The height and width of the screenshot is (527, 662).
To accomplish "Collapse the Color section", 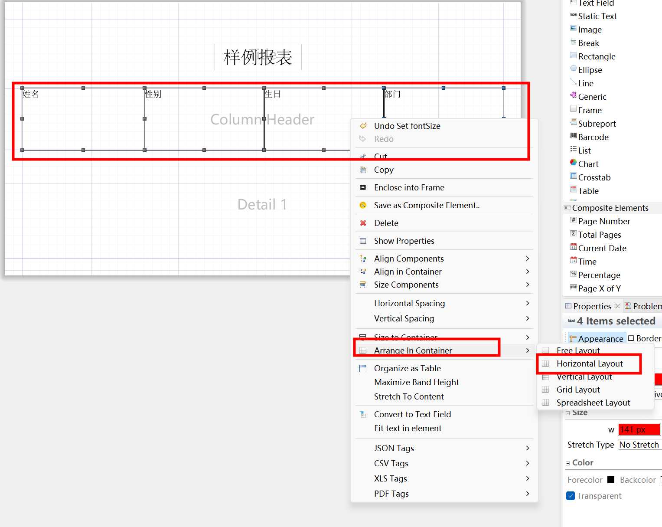I will (x=567, y=463).
